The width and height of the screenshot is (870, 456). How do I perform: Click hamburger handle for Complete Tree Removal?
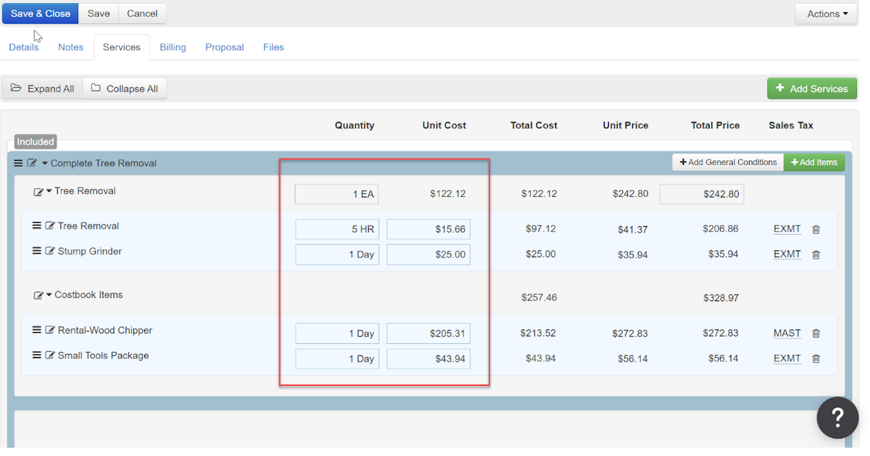click(x=18, y=164)
